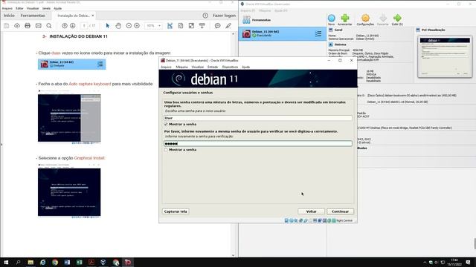Click the user password input field
Screen dimensions: 476x267
point(258,118)
